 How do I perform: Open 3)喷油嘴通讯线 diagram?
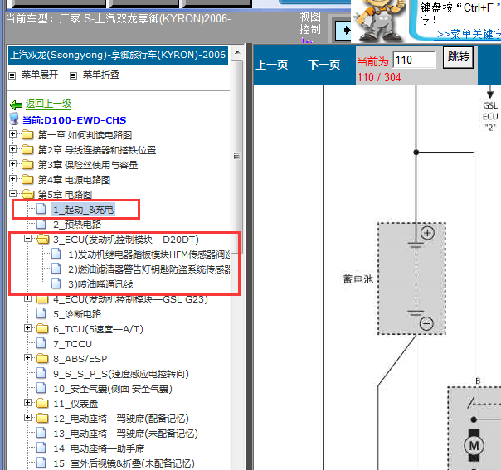[100, 284]
